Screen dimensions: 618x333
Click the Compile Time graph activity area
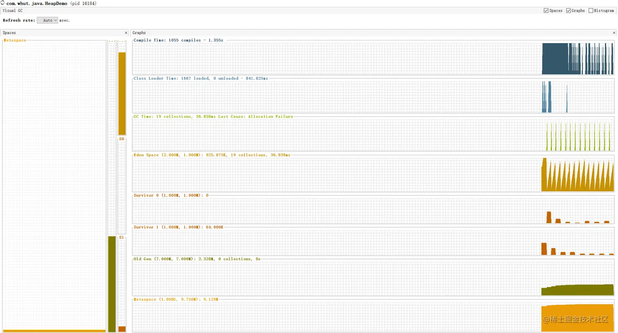(578, 58)
